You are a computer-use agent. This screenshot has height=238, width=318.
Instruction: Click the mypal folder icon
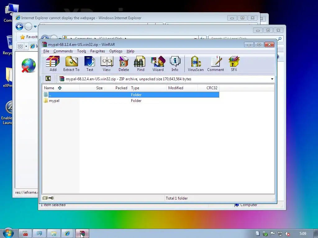tap(46, 101)
